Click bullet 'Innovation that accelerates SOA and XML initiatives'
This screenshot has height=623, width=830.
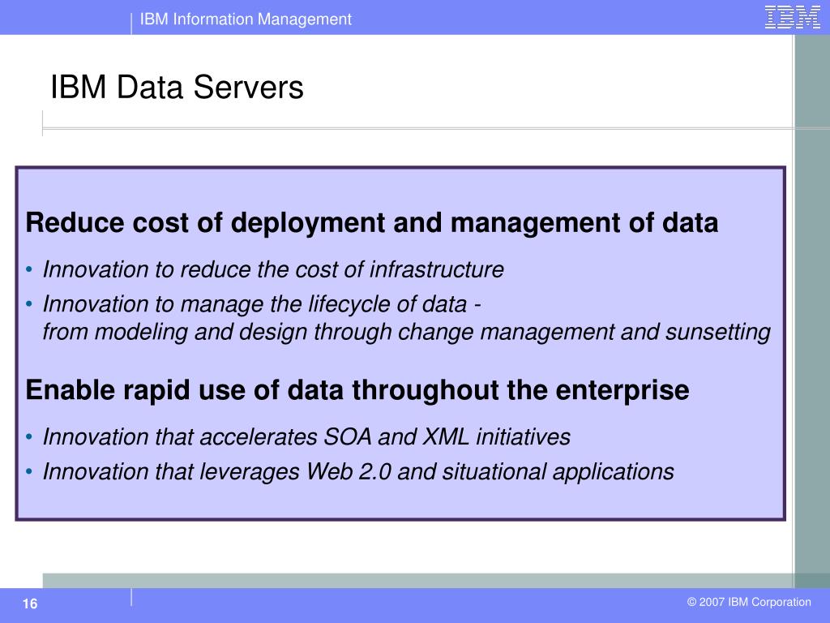coord(306,437)
